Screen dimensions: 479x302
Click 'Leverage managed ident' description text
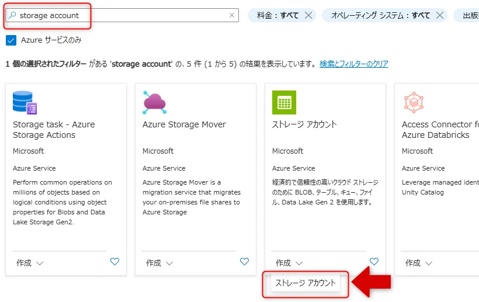pyautogui.click(x=440, y=187)
